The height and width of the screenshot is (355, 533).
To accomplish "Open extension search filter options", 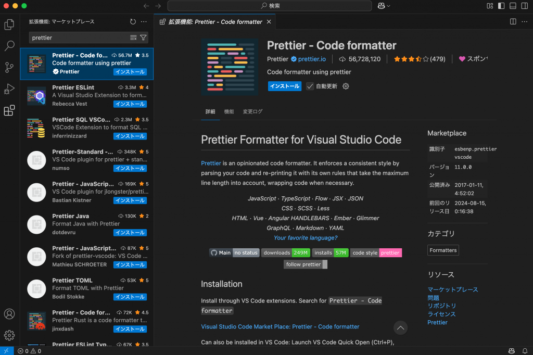I will click(144, 38).
